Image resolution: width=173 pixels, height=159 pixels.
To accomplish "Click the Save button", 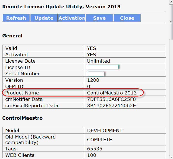I will [100, 18].
